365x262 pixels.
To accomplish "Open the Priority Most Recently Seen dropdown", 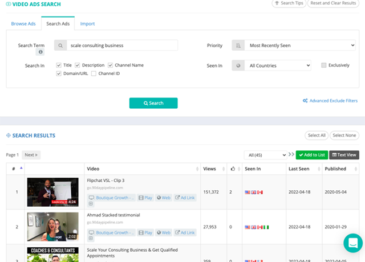I will point(300,46).
